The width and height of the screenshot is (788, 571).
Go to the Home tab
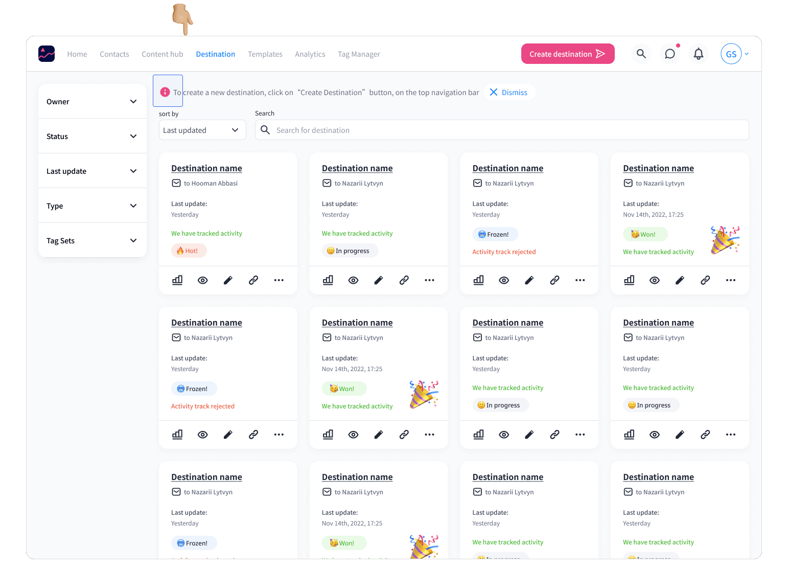[x=77, y=54]
